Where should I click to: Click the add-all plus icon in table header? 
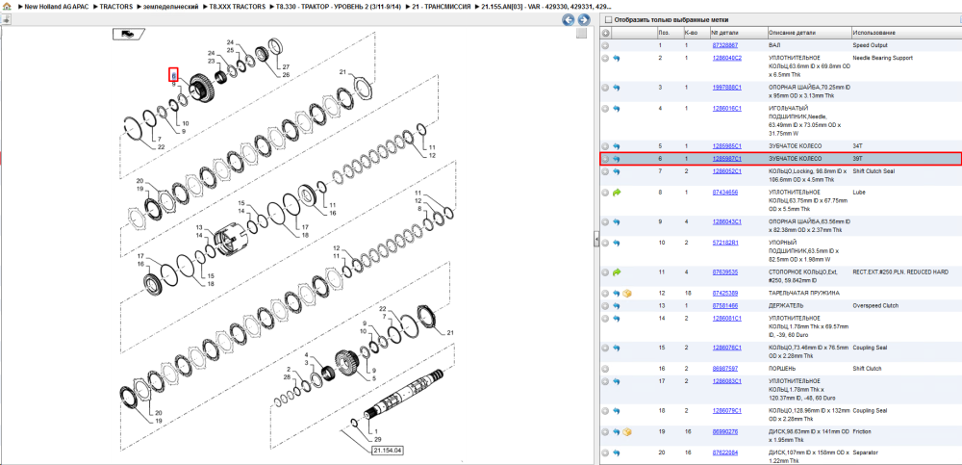(x=605, y=33)
